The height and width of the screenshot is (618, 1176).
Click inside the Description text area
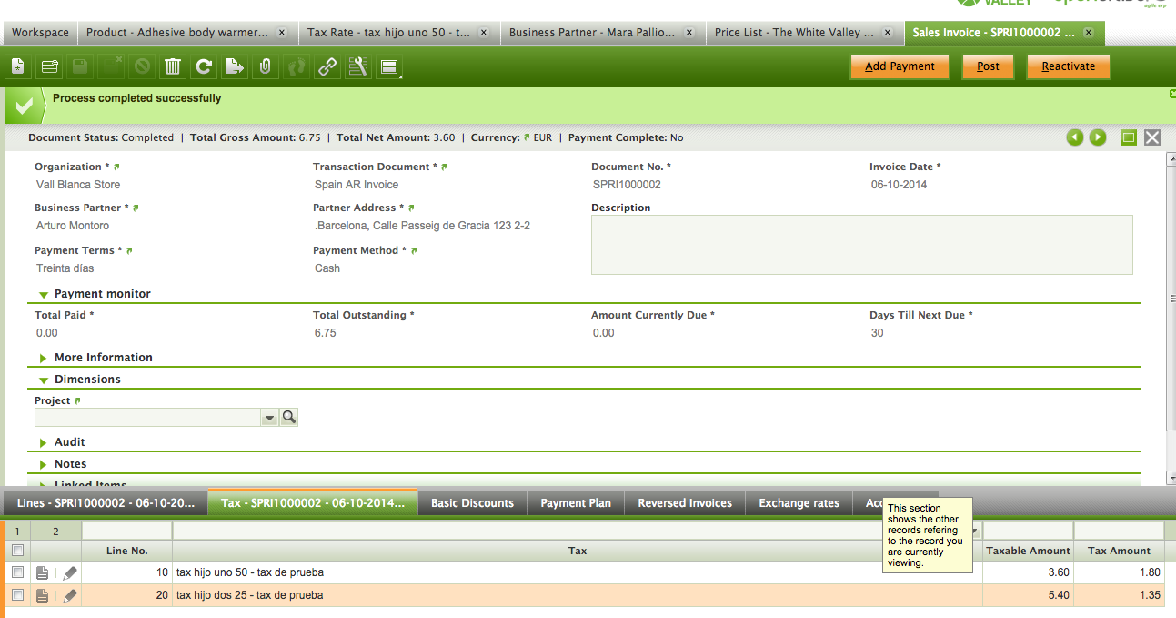(x=861, y=245)
